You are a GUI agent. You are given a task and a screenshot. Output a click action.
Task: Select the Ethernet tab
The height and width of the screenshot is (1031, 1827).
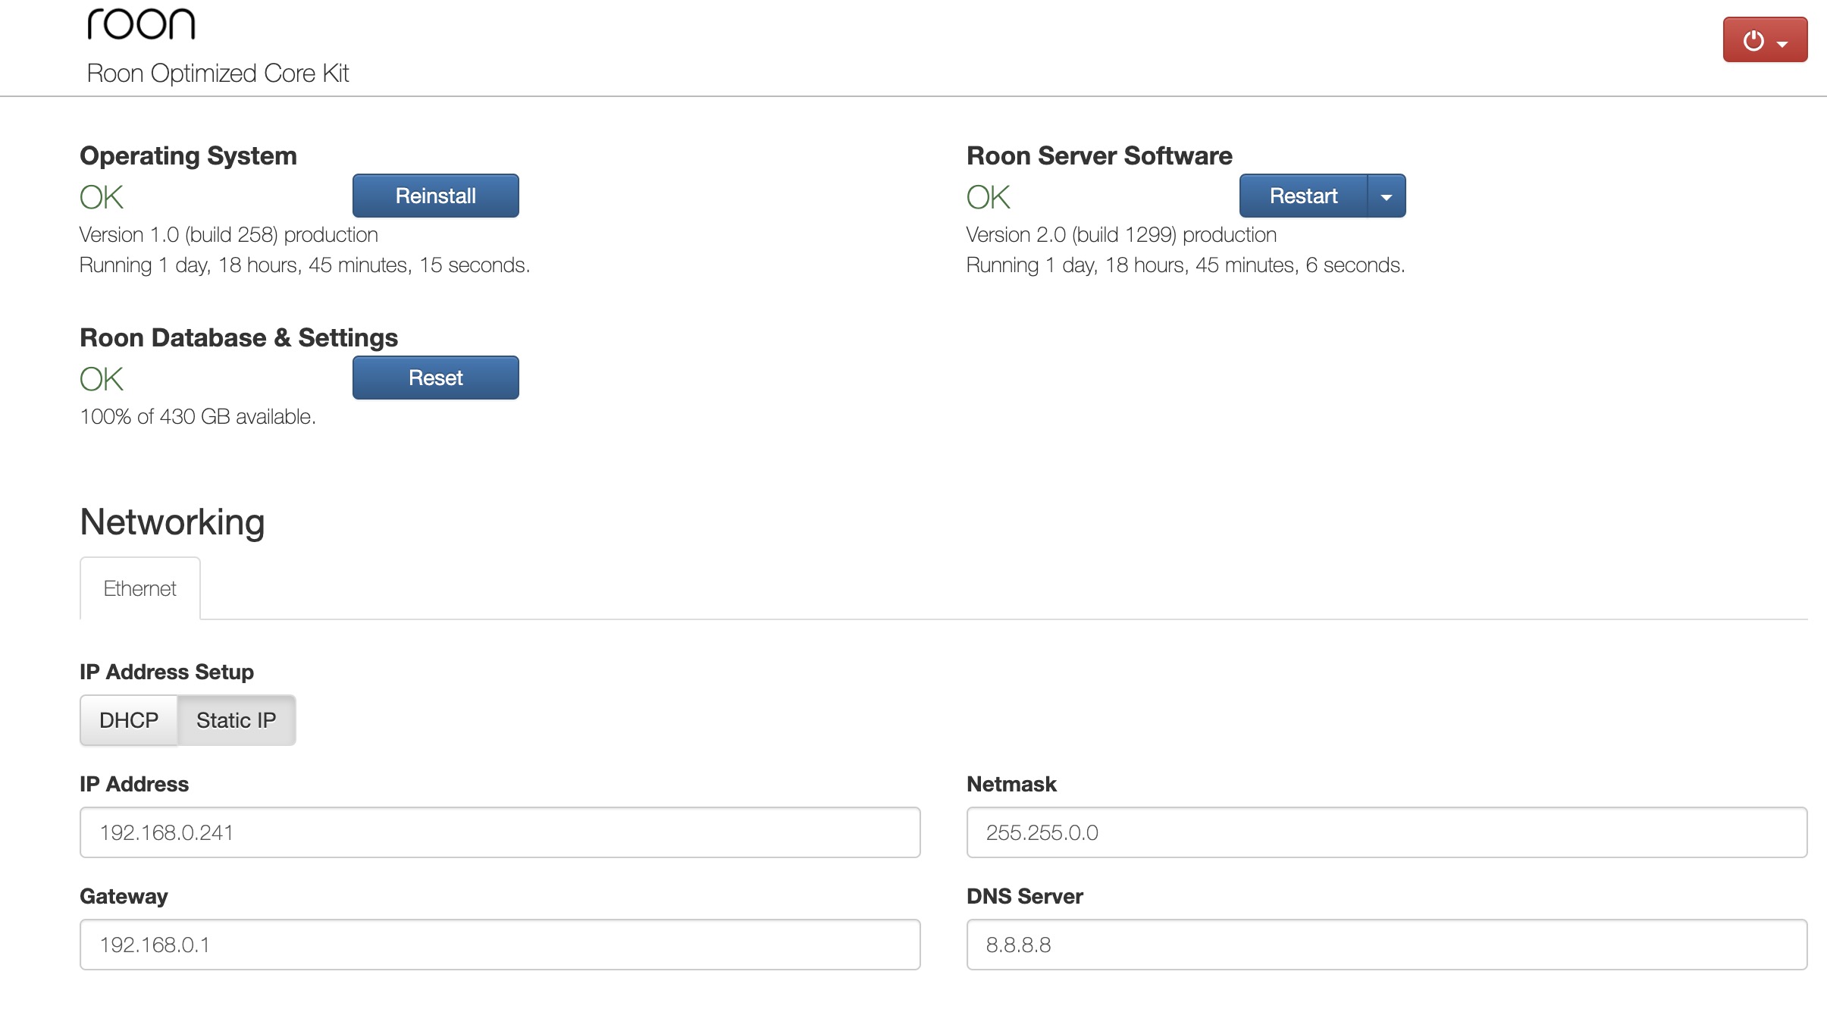(140, 588)
